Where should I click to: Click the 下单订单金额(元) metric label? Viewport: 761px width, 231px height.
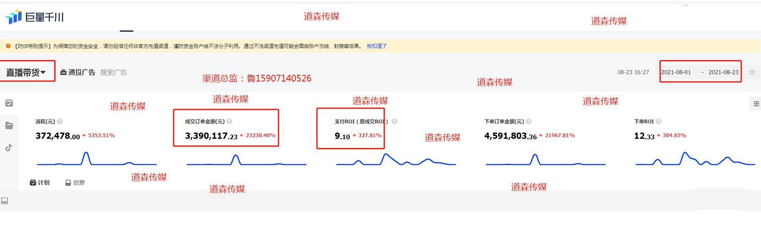[504, 121]
